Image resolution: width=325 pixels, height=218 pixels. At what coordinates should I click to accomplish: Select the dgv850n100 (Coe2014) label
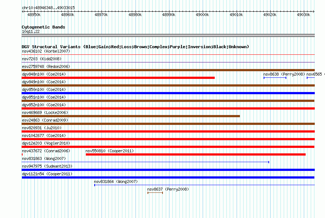coord(44,89)
